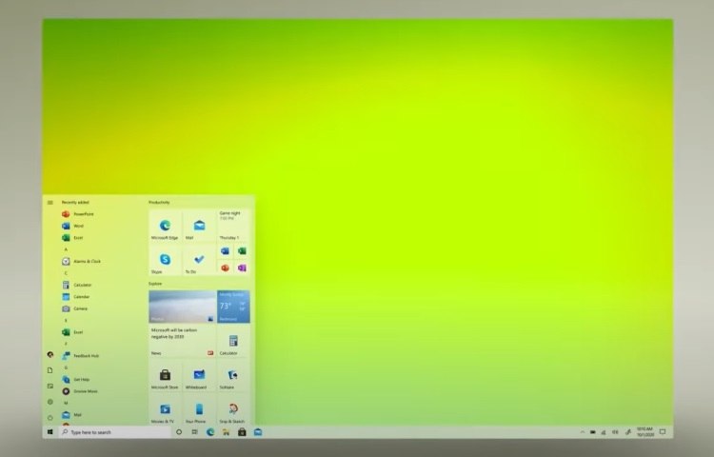Open the Camera app in the list
The image size is (714, 457).
75,308
